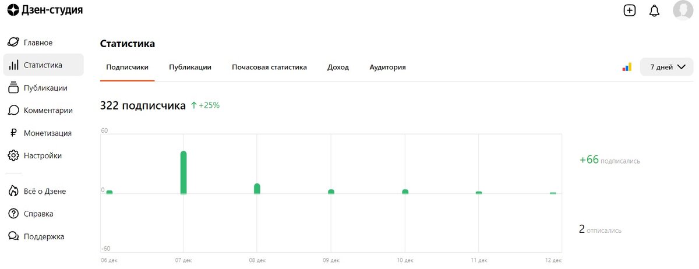Click the Дзен-студия logo
699x269 pixels.
(44, 10)
